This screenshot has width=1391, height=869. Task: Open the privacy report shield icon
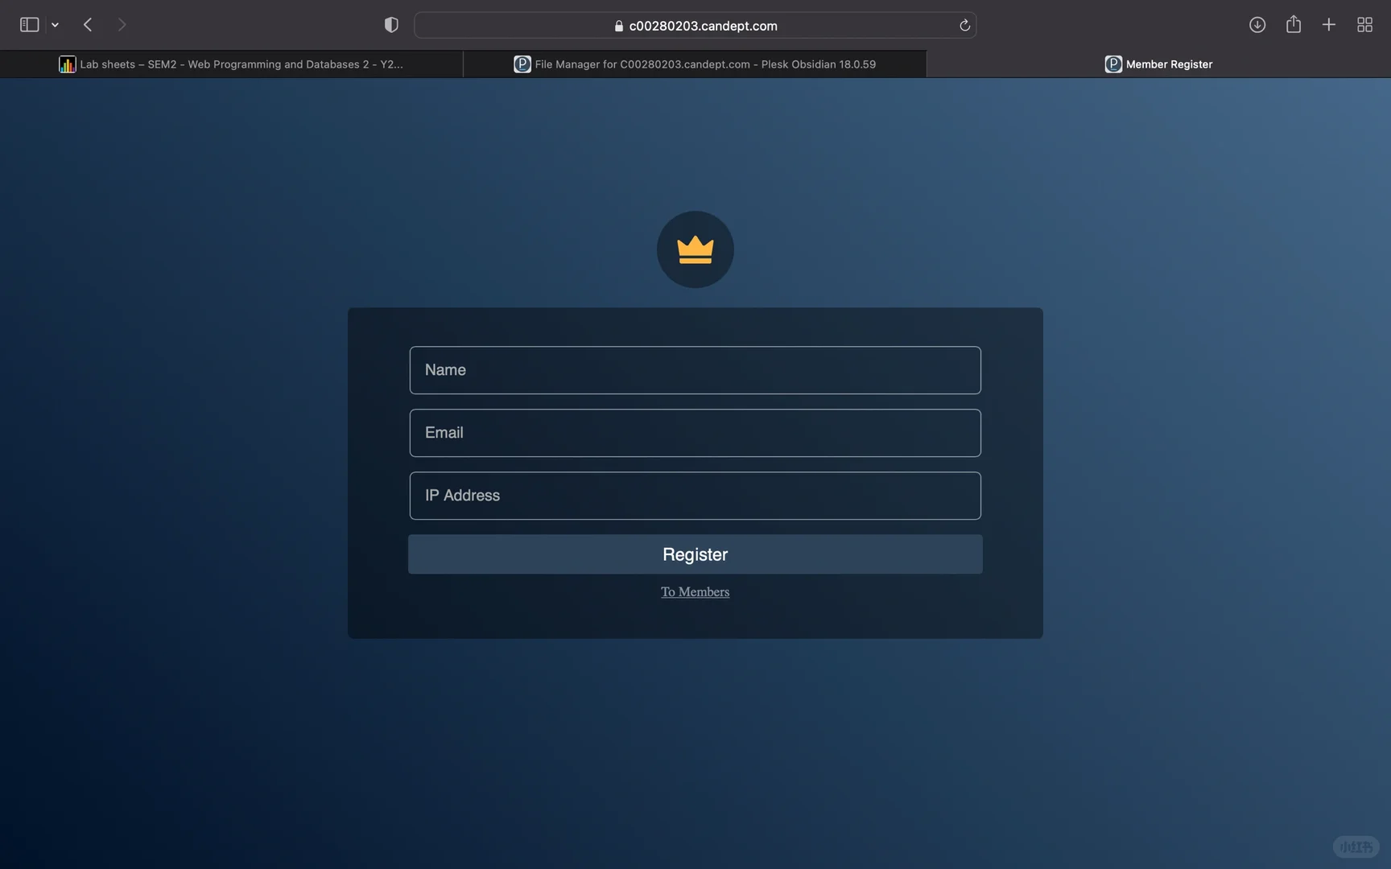coord(391,25)
